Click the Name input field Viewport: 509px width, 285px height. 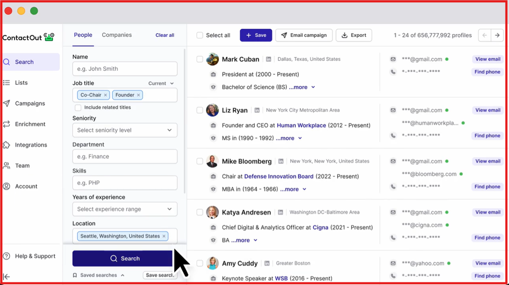pyautogui.click(x=125, y=69)
